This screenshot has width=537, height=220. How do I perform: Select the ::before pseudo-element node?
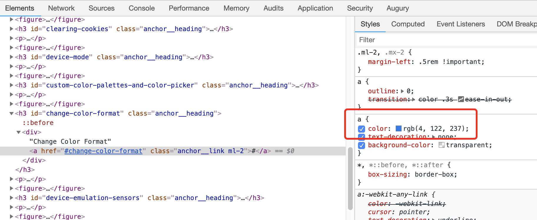[38, 123]
